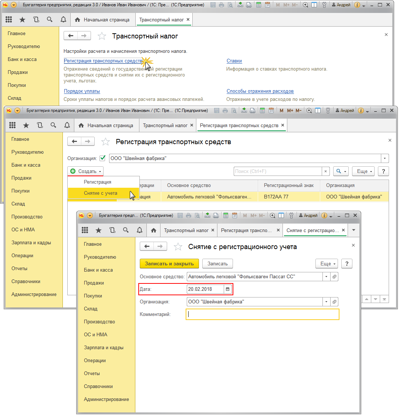Uncheck the Организация filter checkbox
This screenshot has width=399, height=415.
[x=103, y=158]
